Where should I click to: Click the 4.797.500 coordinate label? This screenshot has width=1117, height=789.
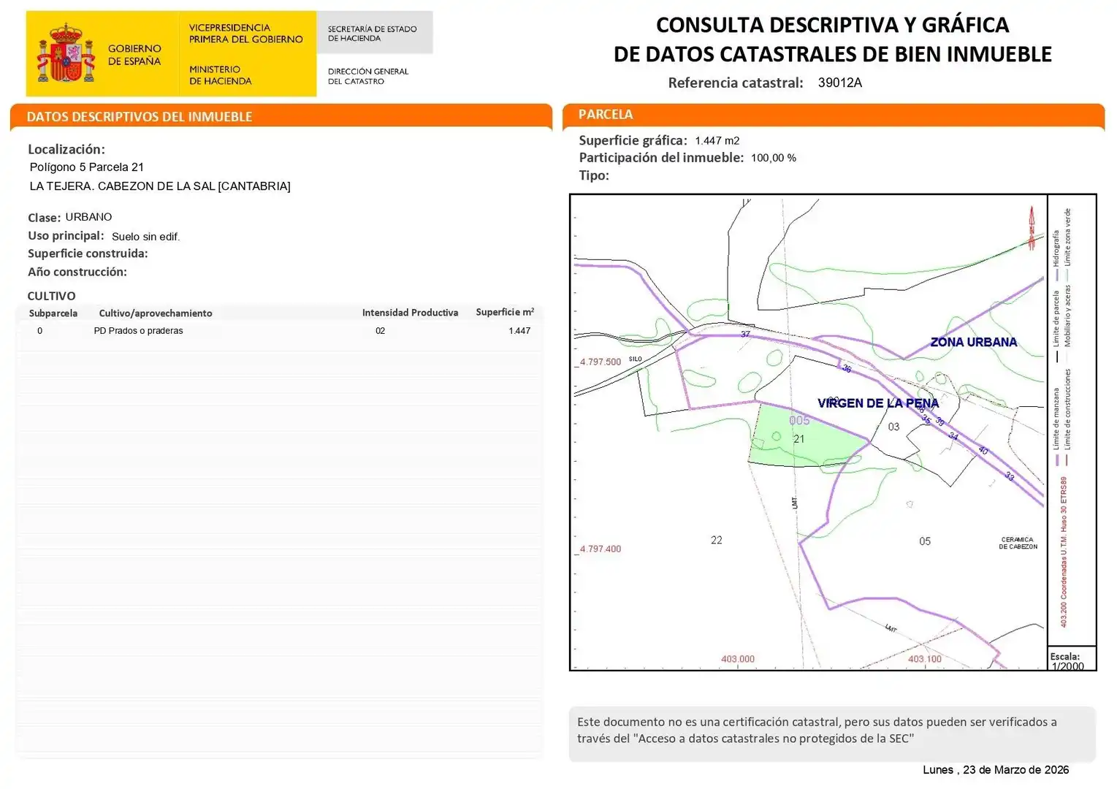tap(600, 362)
